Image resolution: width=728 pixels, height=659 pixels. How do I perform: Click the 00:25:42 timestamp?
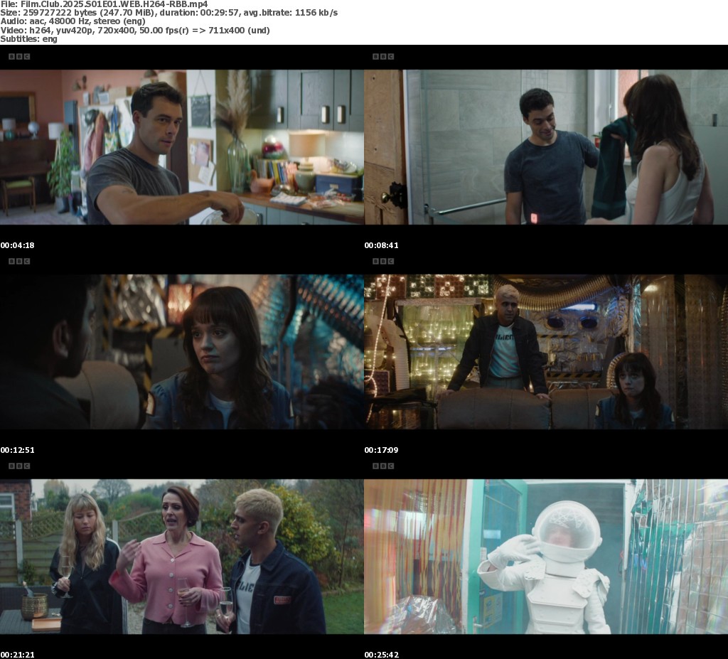tap(381, 654)
